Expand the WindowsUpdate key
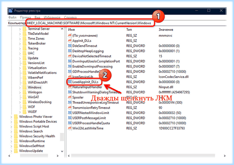Screen dimensions: 234x165 [11, 151]
